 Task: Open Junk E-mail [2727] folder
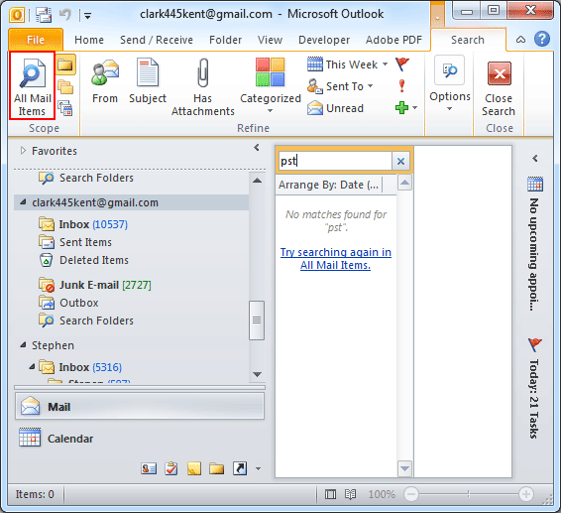point(95,285)
